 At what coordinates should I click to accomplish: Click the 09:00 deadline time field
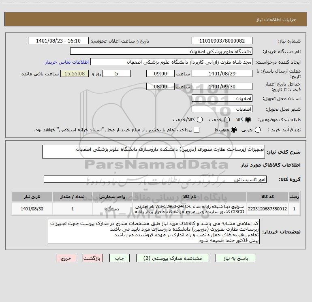click(160, 73)
